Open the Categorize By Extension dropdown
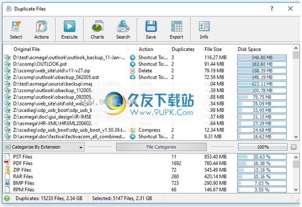This screenshot has height=207, width=302. [44, 147]
